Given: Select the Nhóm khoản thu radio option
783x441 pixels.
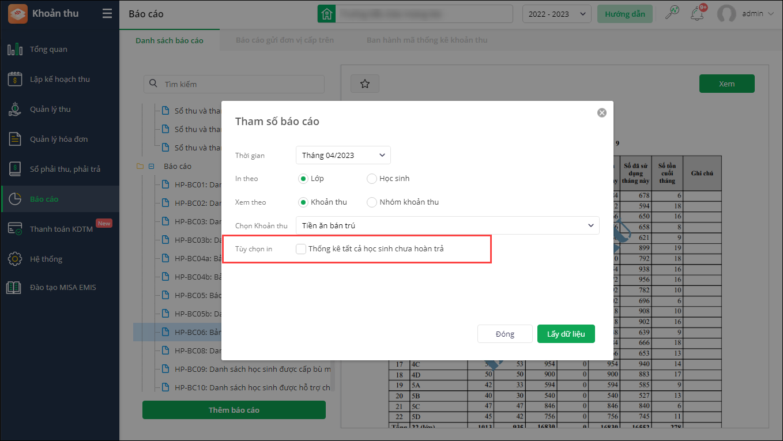Looking at the screenshot, I should point(372,202).
